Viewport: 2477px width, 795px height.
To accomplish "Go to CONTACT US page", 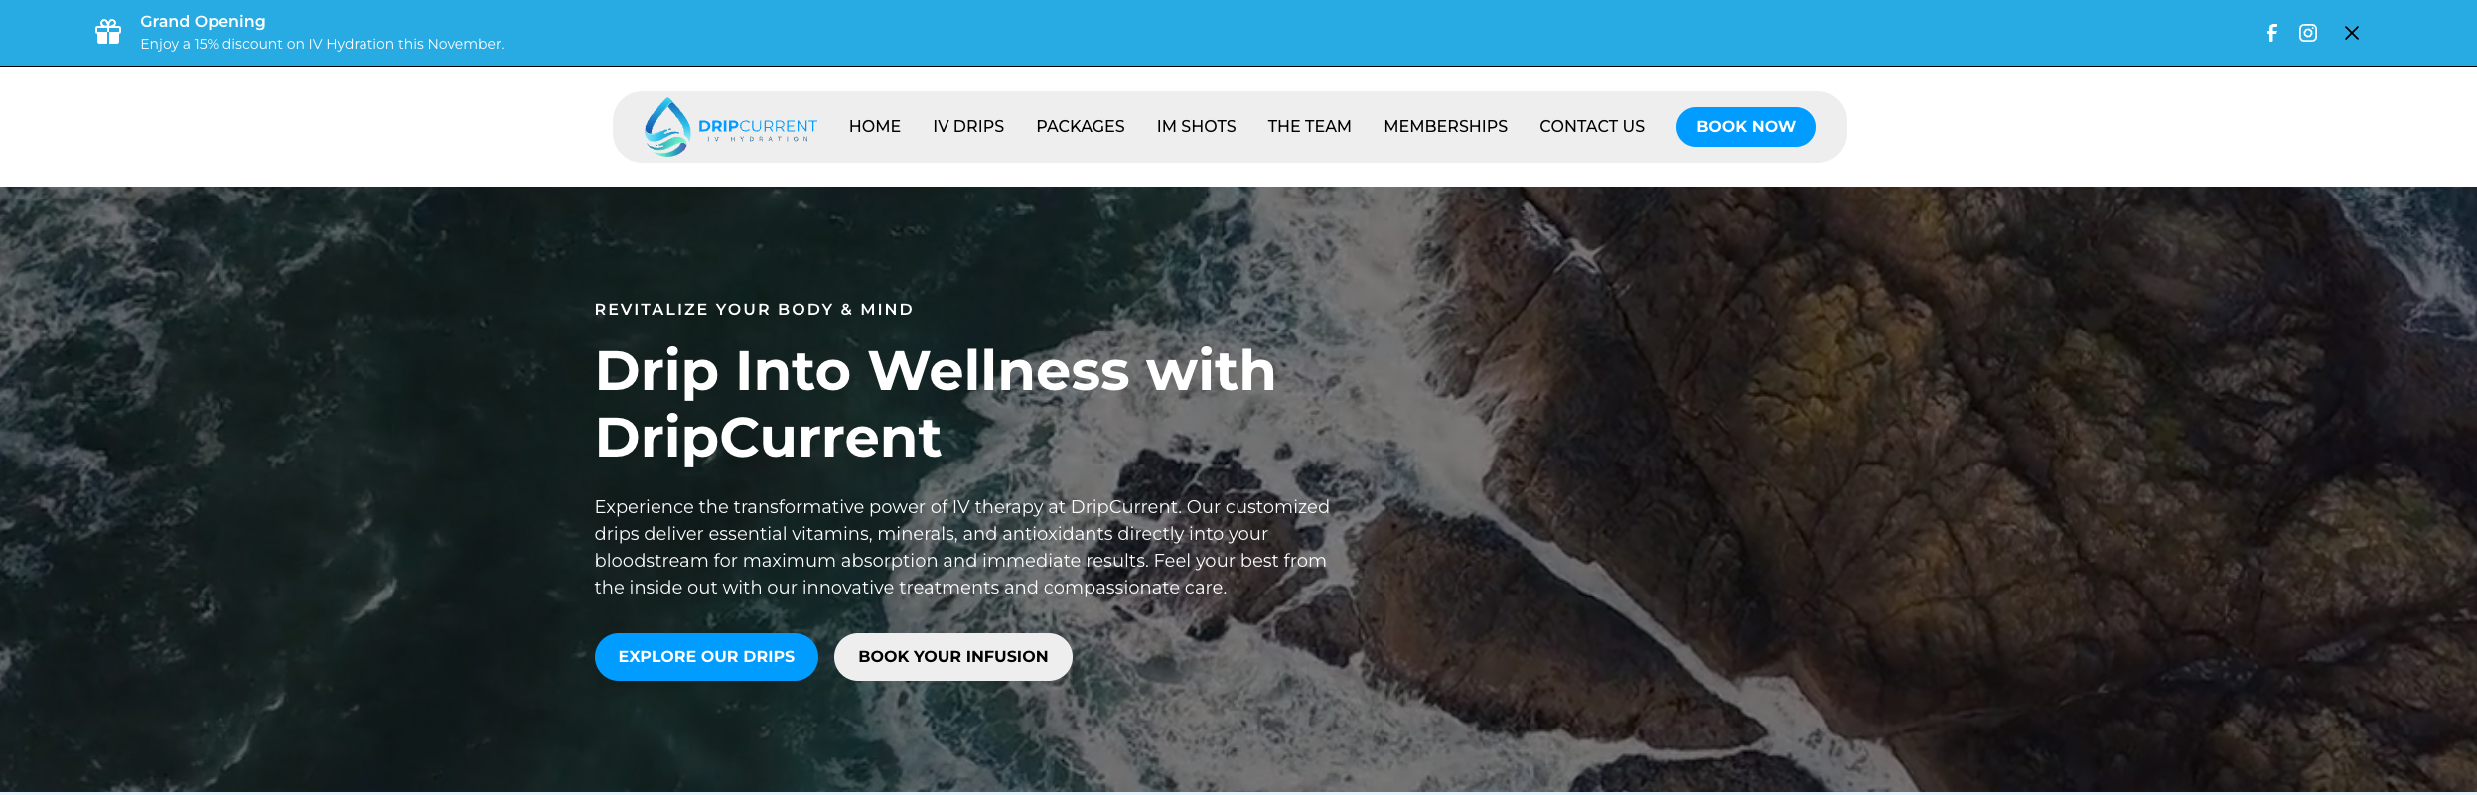I will point(1592,127).
